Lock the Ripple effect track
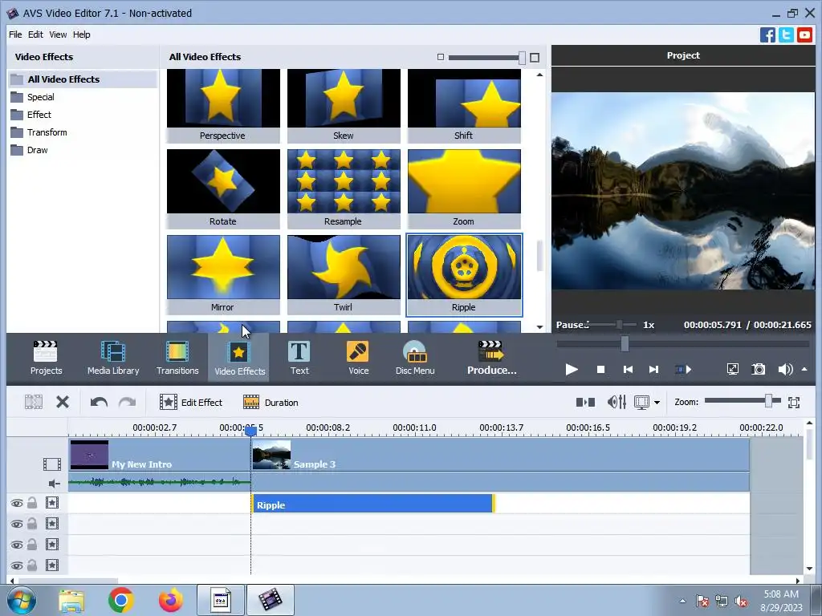822x616 pixels. [x=32, y=503]
